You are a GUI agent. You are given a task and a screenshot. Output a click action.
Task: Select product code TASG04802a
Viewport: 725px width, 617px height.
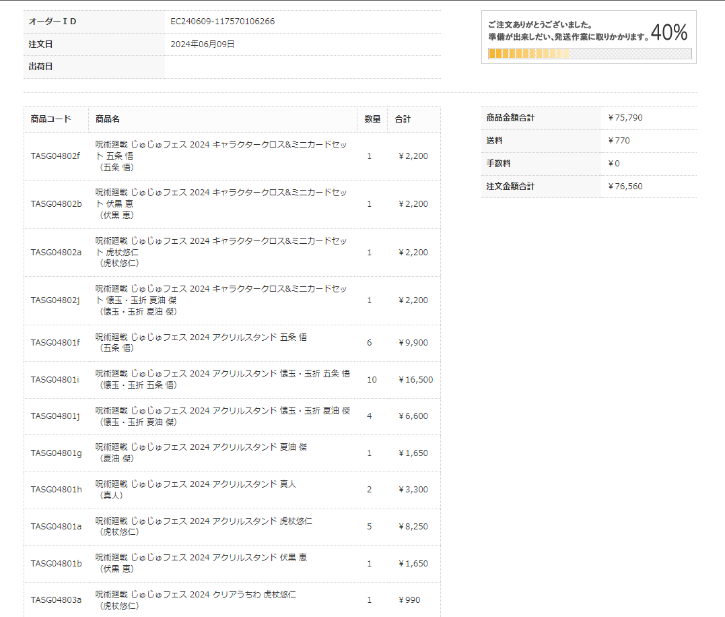(56, 252)
